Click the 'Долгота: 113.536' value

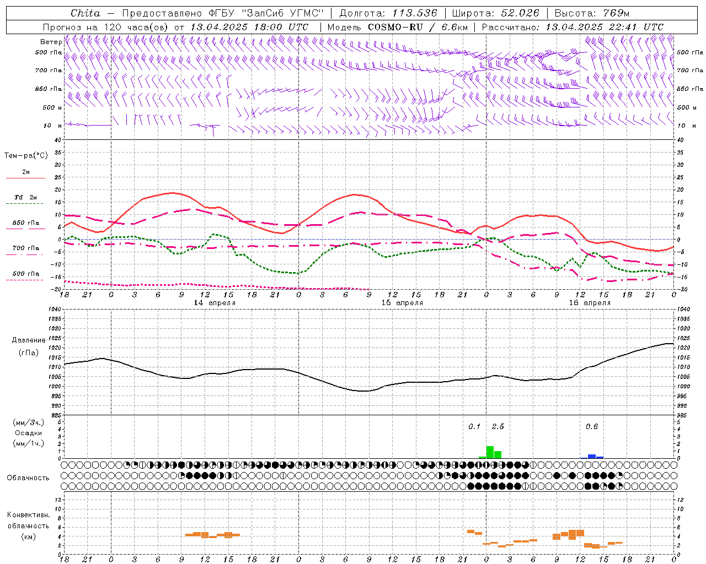point(388,13)
